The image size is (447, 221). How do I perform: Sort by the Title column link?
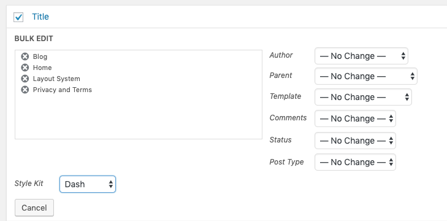(x=40, y=17)
